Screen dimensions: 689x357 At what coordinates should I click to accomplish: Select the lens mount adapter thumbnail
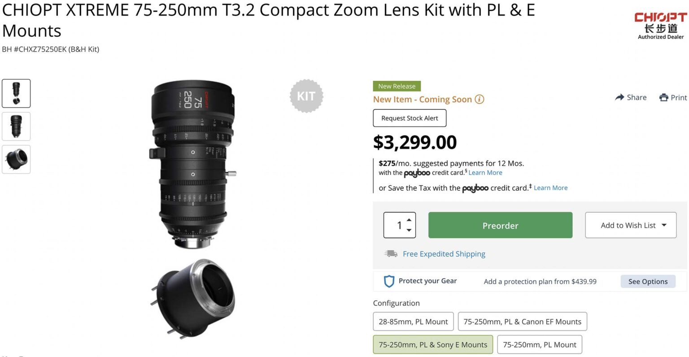pyautogui.click(x=16, y=159)
